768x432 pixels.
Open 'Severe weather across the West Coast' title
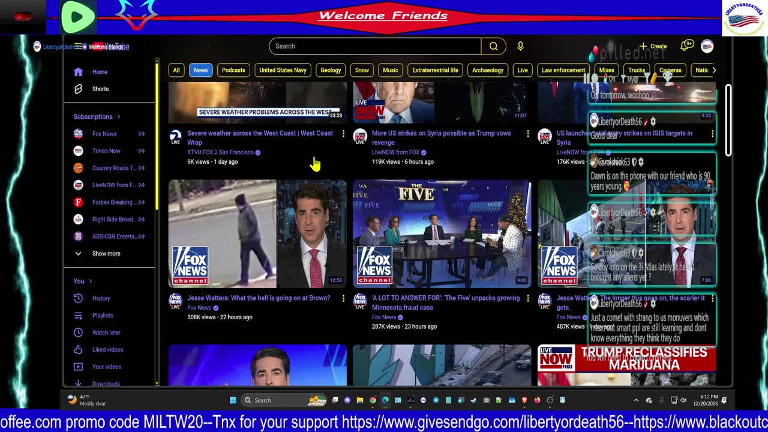click(x=260, y=137)
